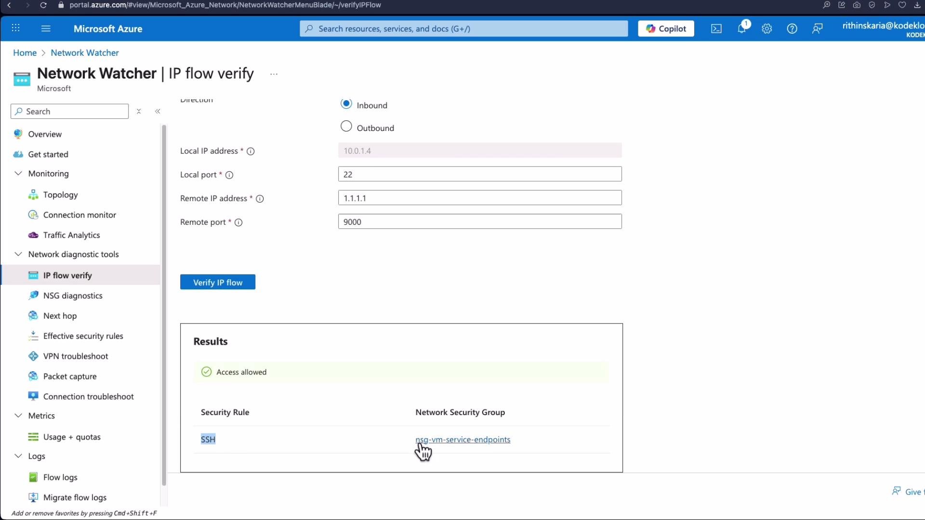
Task: Click the Local IP address info icon
Action: click(x=251, y=151)
